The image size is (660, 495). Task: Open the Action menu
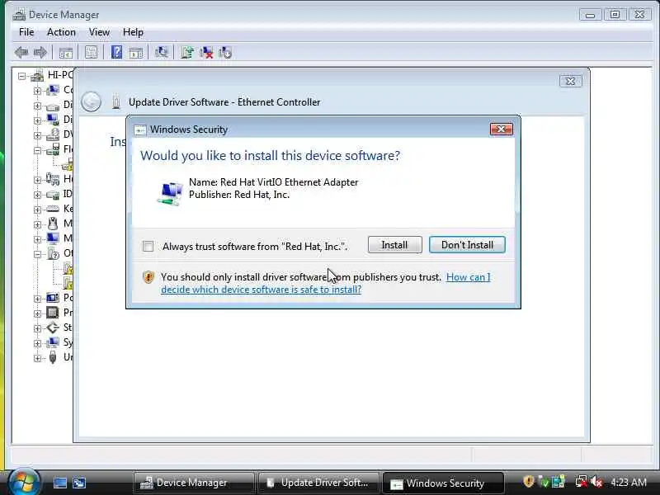tap(61, 32)
